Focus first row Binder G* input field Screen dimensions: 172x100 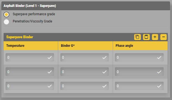(84, 57)
